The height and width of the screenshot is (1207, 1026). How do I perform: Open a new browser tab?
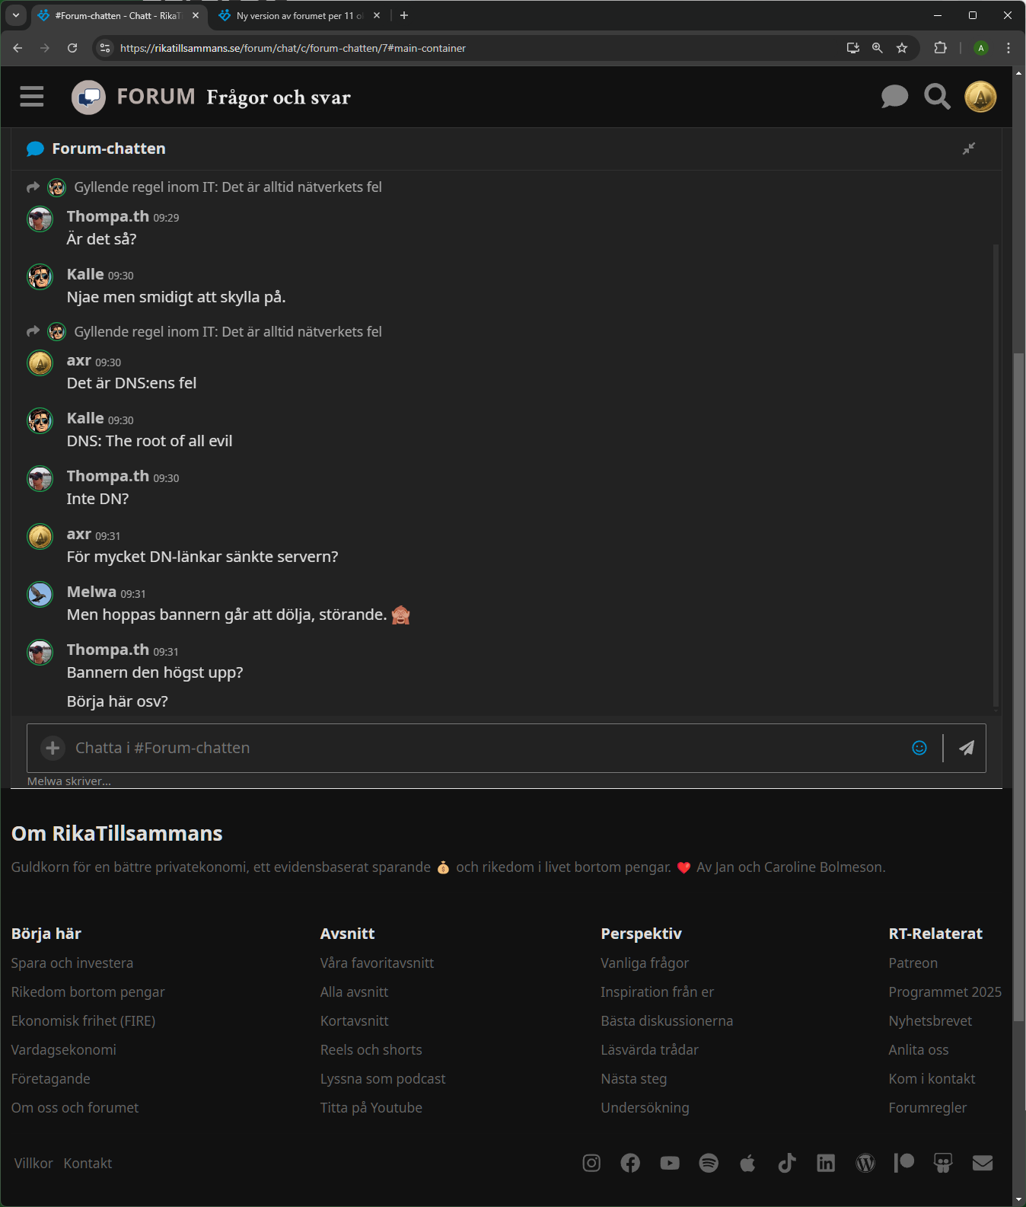pos(404,15)
